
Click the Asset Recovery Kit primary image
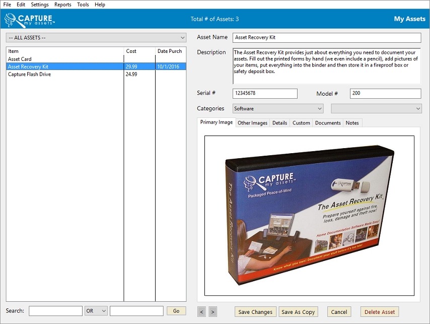[x=309, y=216]
